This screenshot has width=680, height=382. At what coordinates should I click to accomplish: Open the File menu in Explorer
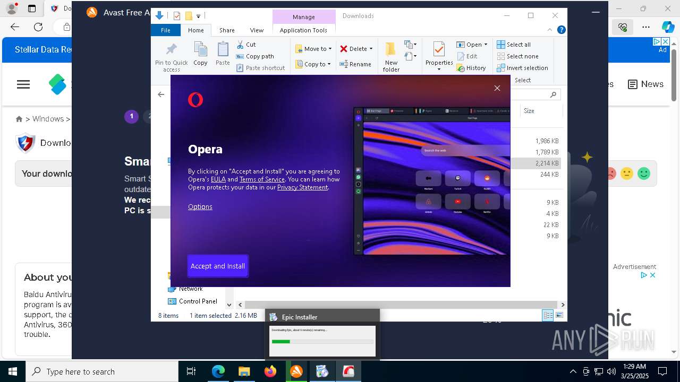pos(166,30)
